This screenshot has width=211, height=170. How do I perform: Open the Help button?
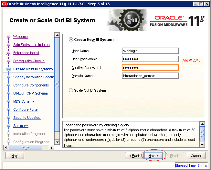[x=15, y=156]
